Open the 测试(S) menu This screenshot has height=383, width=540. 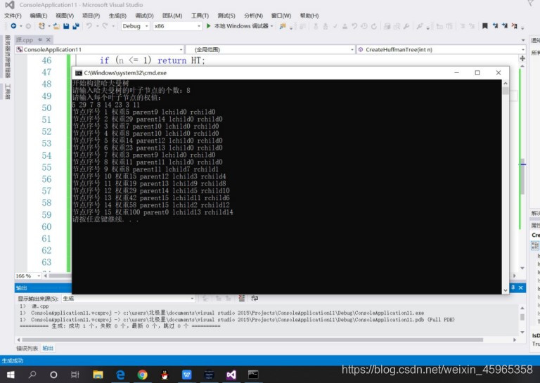[226, 15]
